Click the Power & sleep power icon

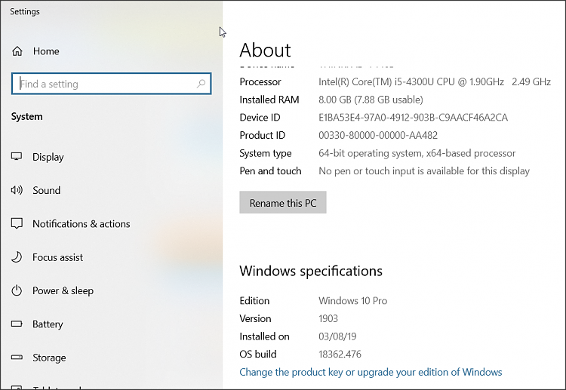coord(17,290)
